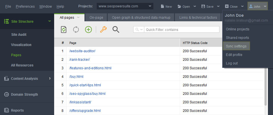Select Online projects from account menu
This screenshot has width=273, height=115.
pos(238,29)
